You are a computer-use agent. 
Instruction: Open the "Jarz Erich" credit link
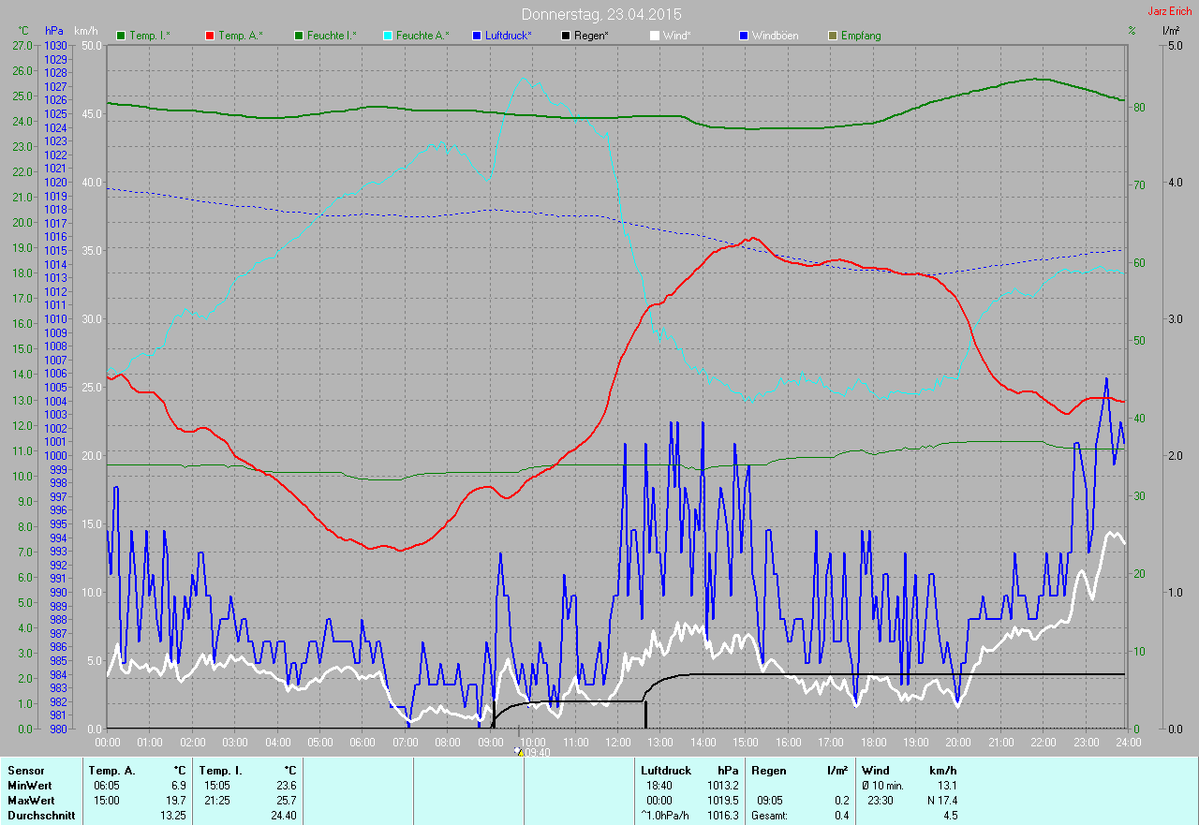click(x=1170, y=11)
